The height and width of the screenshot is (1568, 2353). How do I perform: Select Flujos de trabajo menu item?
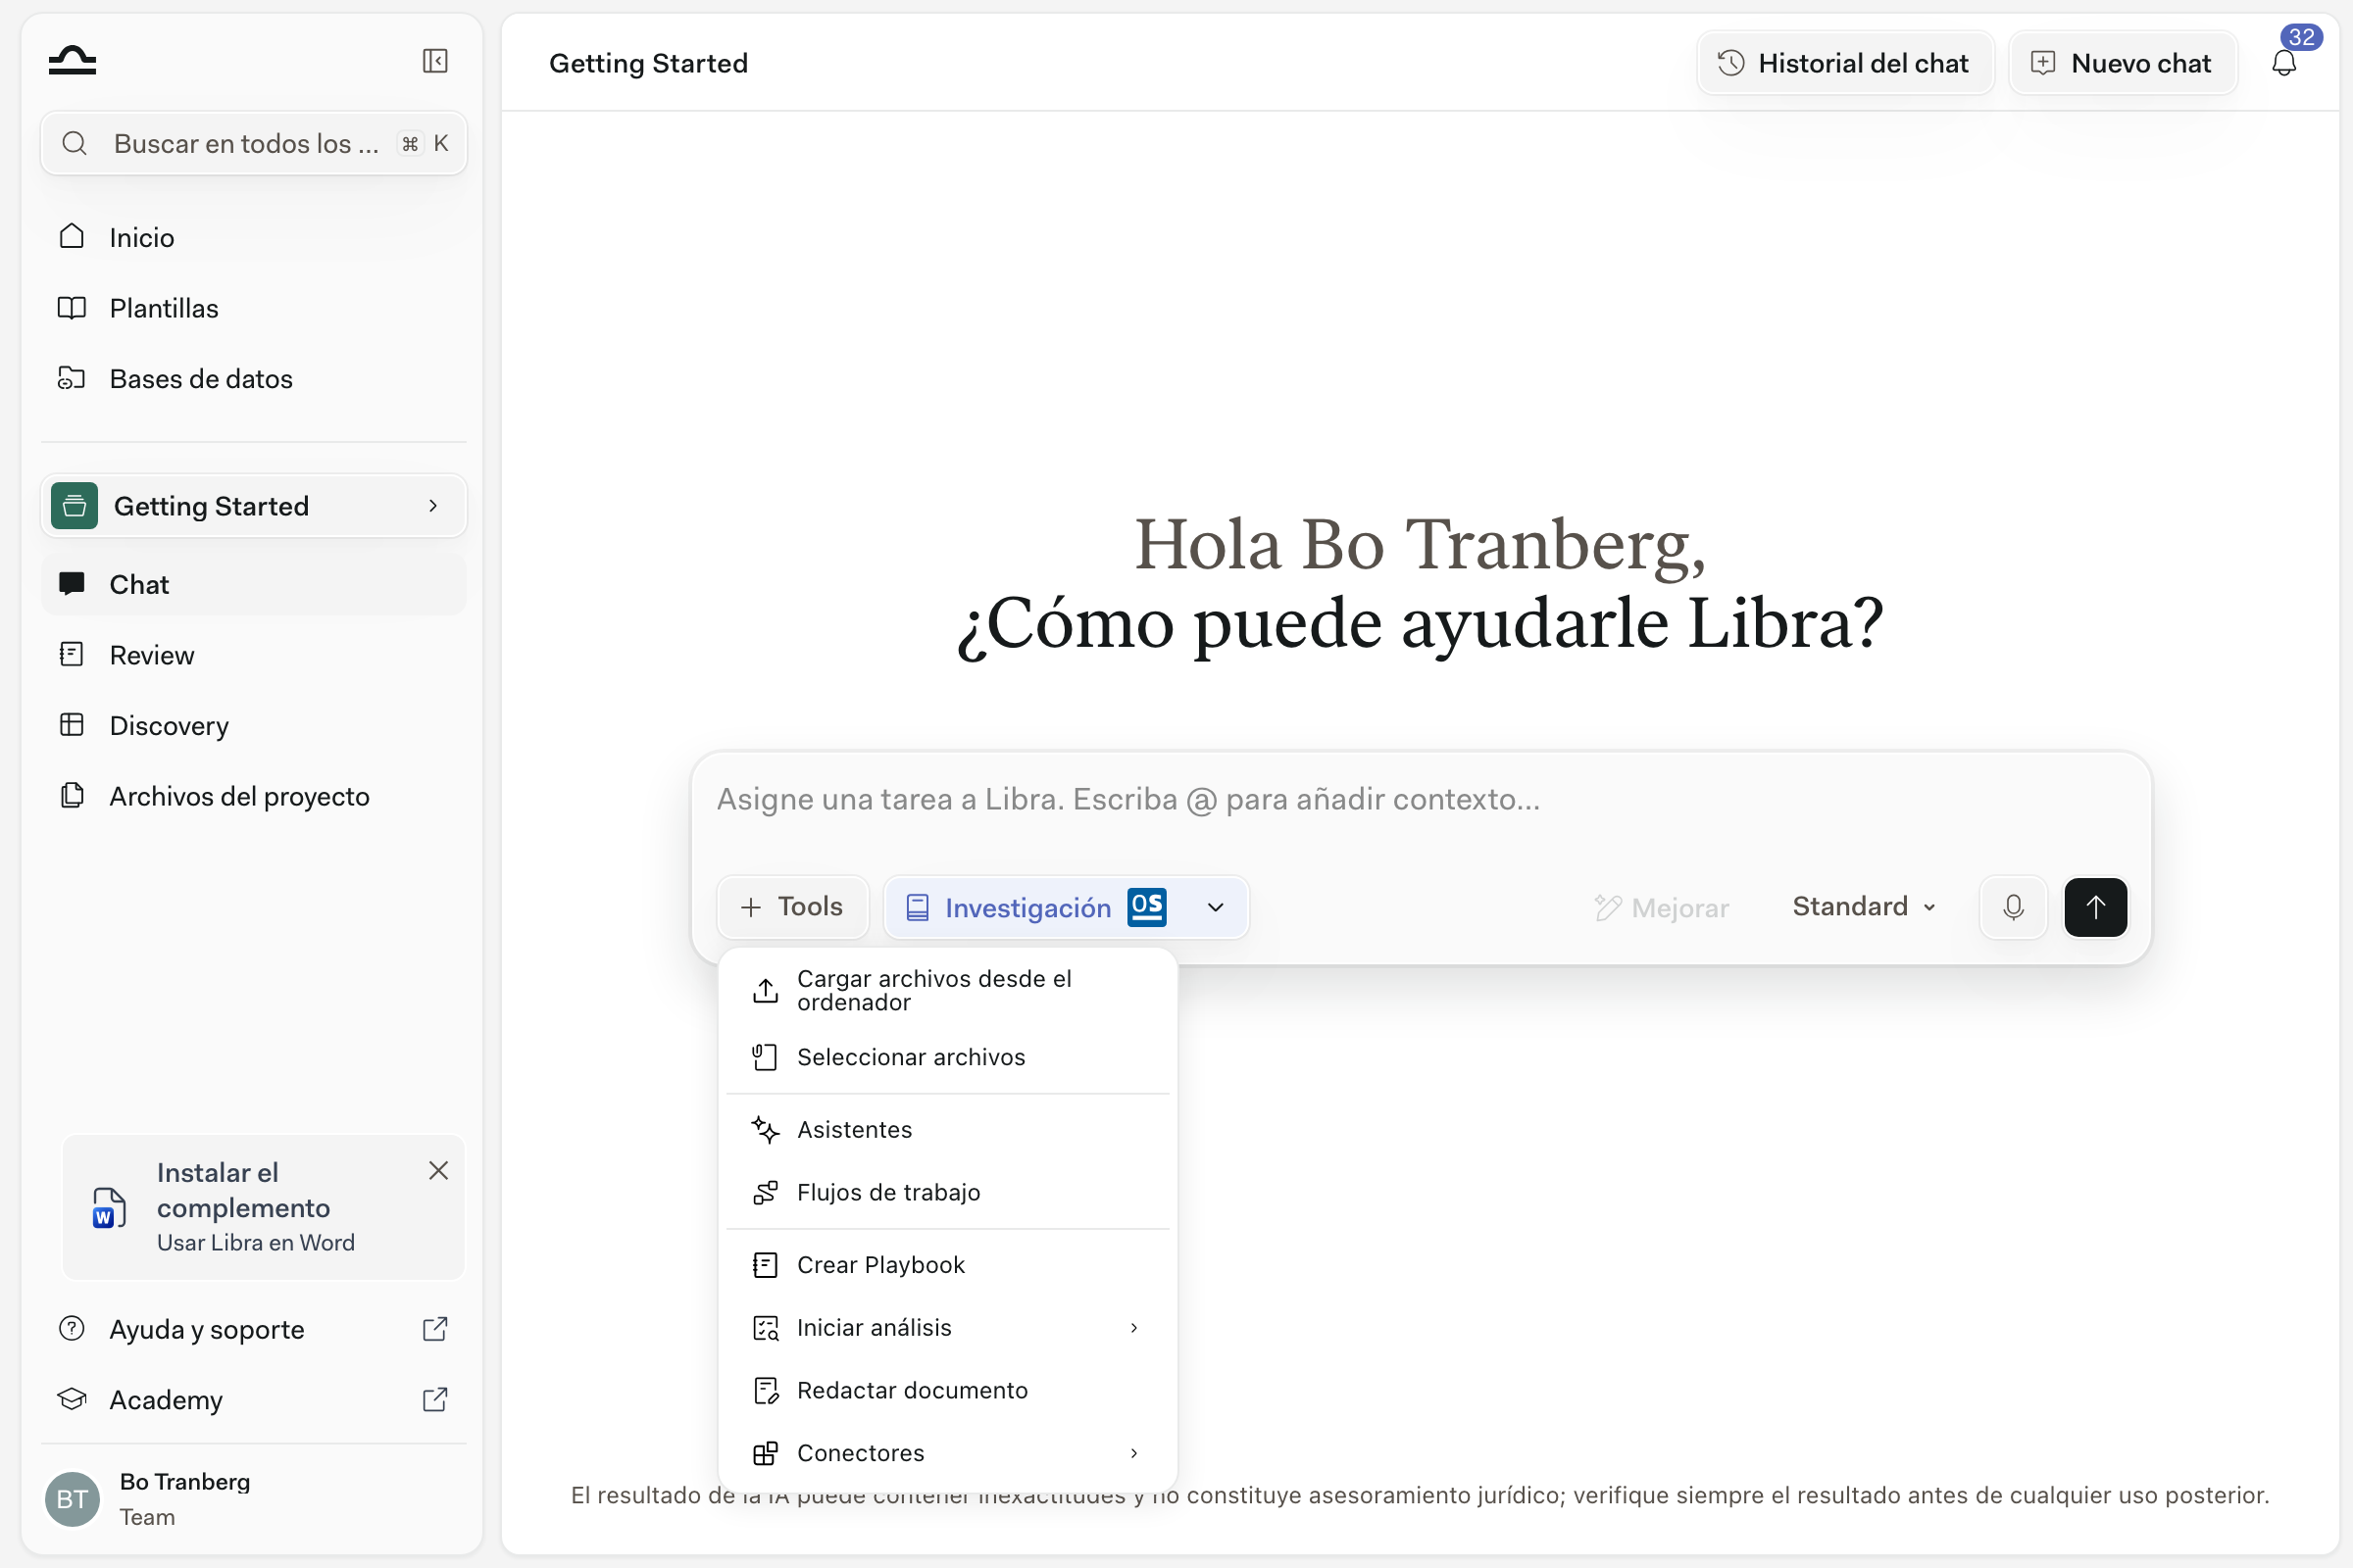947,1192
